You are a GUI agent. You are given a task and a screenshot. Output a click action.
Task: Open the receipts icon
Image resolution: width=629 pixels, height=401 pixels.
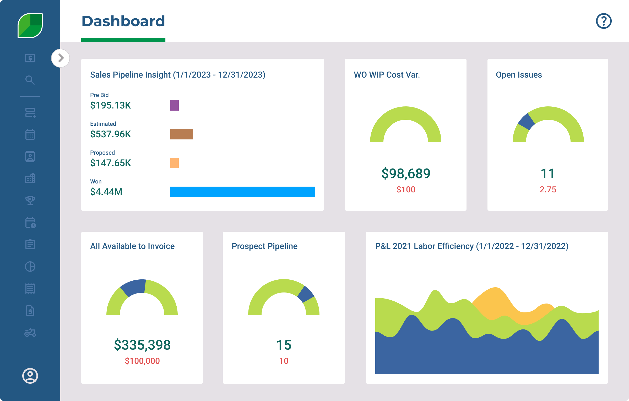(x=30, y=289)
